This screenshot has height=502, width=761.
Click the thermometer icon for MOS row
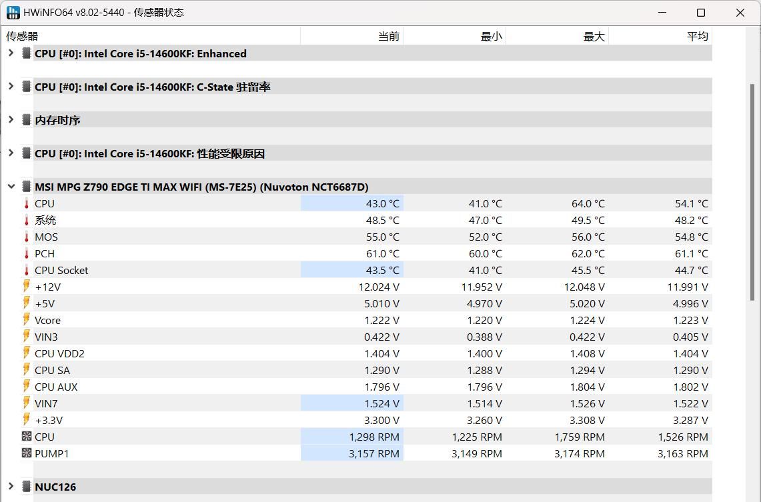point(27,237)
